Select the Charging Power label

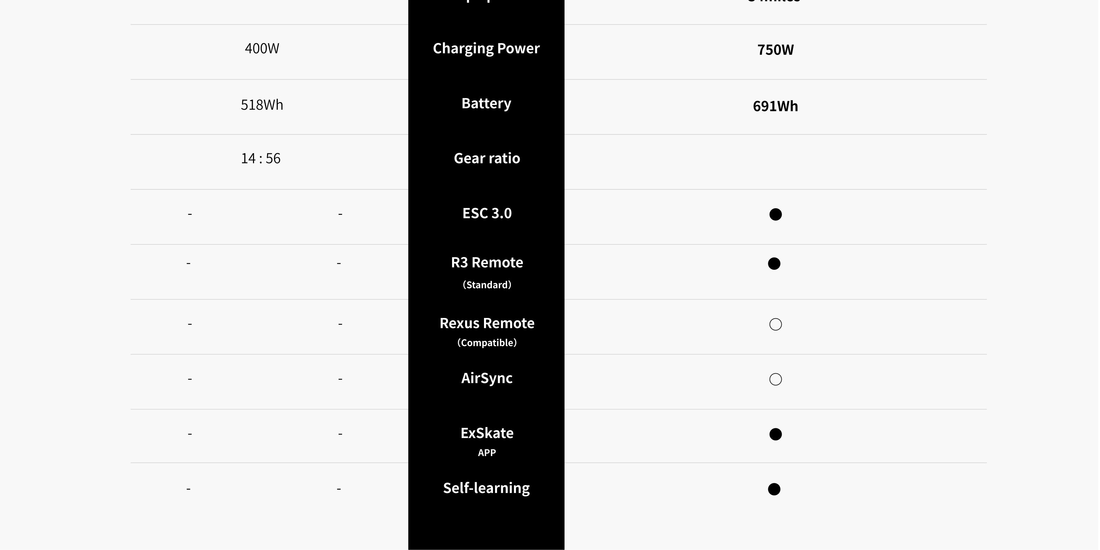tap(486, 49)
